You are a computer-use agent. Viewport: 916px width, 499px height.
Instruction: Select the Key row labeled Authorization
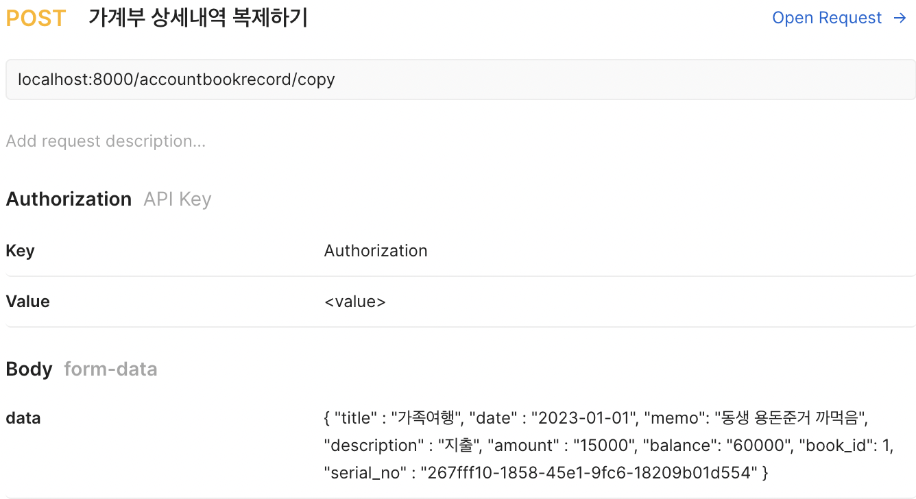[x=376, y=250]
